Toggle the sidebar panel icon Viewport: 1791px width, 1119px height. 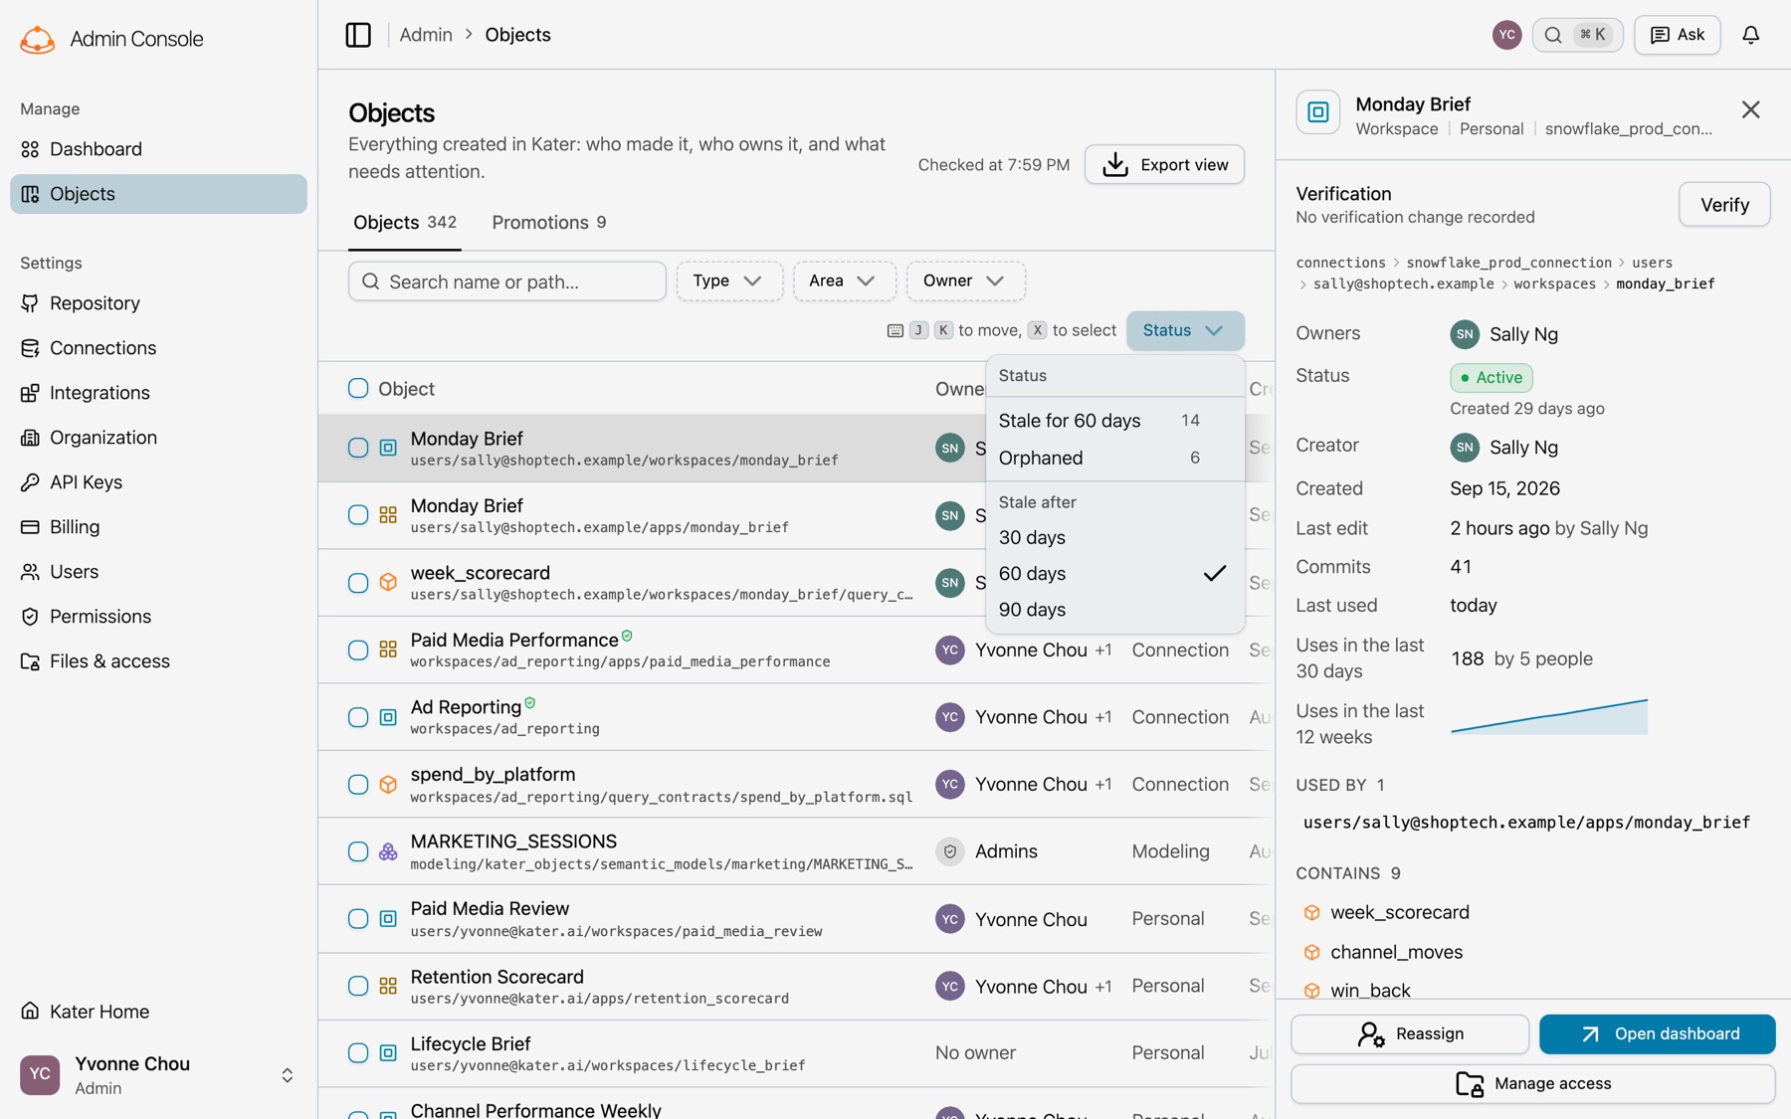358,35
